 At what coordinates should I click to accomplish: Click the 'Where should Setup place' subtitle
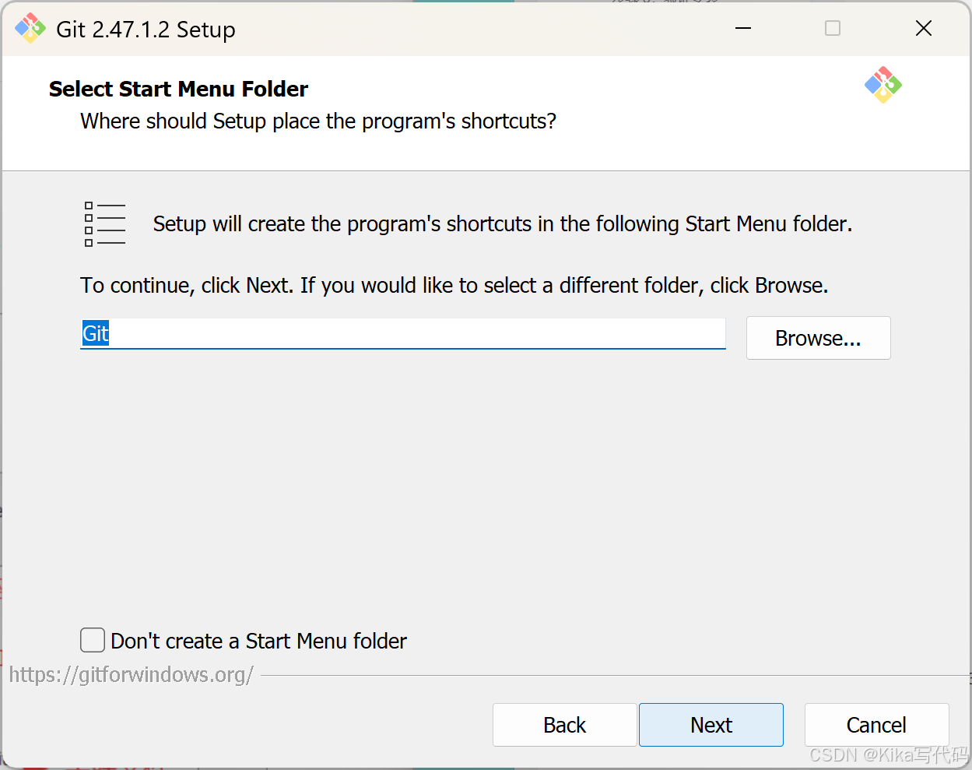(318, 121)
